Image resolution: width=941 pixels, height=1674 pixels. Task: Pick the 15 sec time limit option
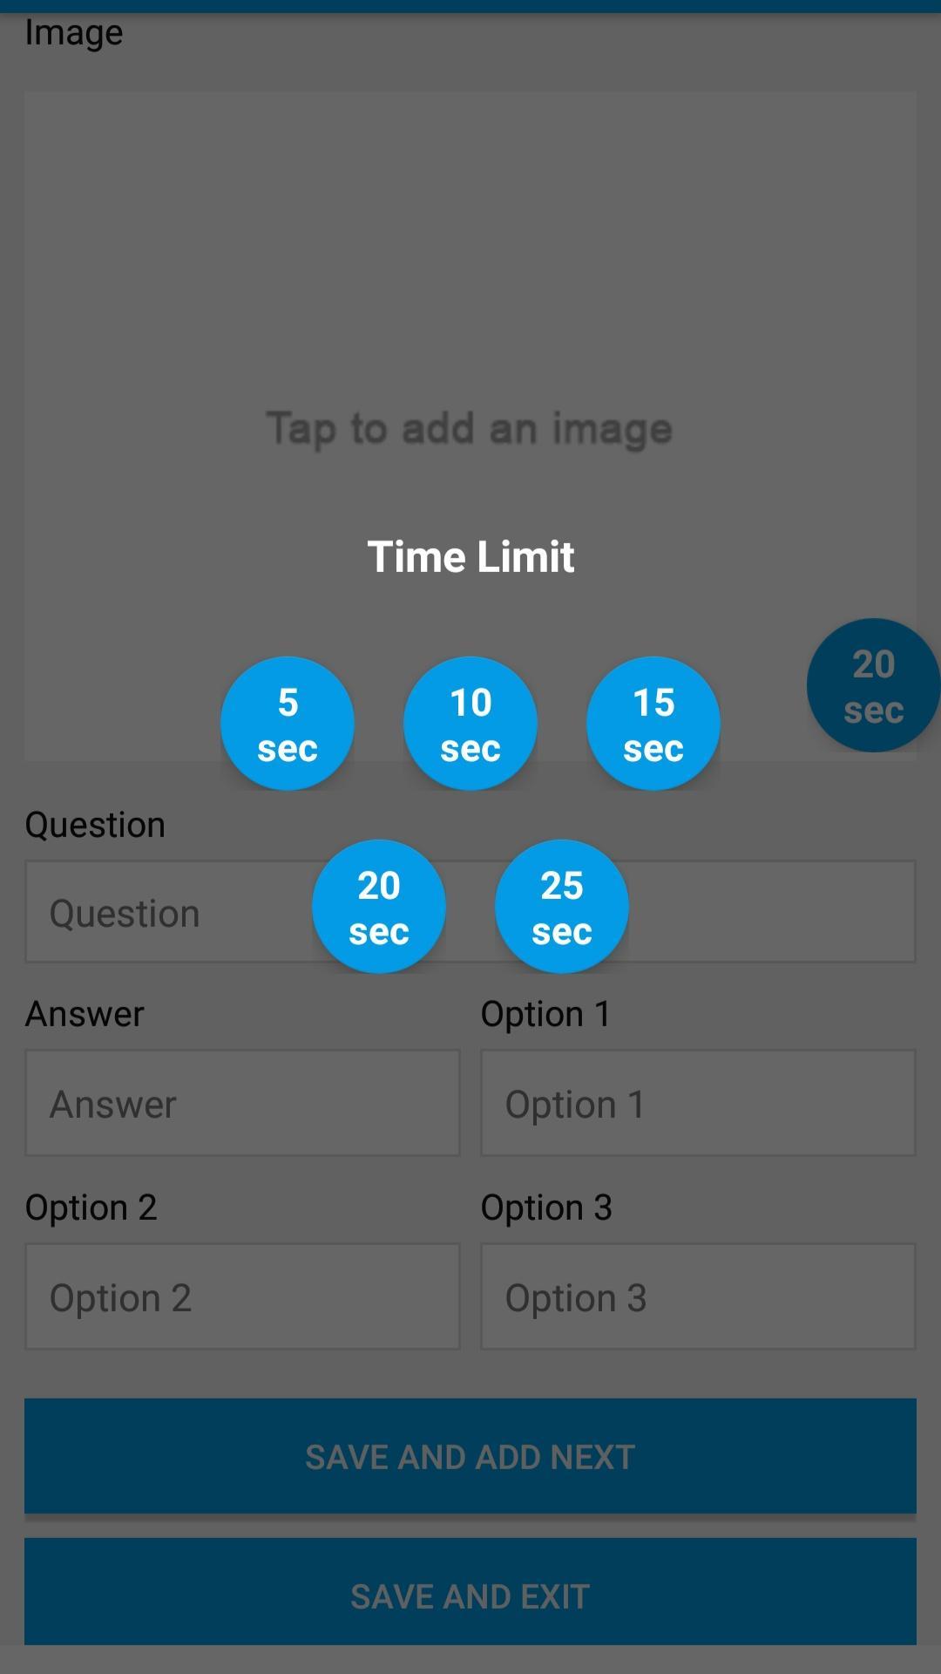653,724
